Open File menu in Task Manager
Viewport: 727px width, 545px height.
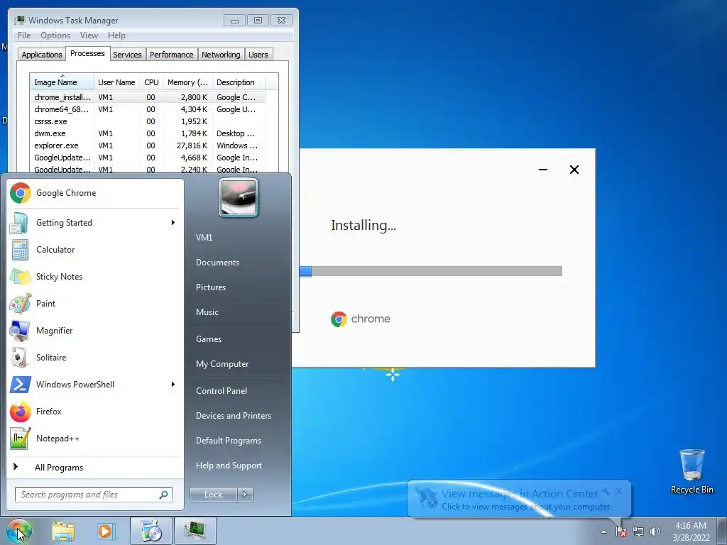(x=24, y=35)
